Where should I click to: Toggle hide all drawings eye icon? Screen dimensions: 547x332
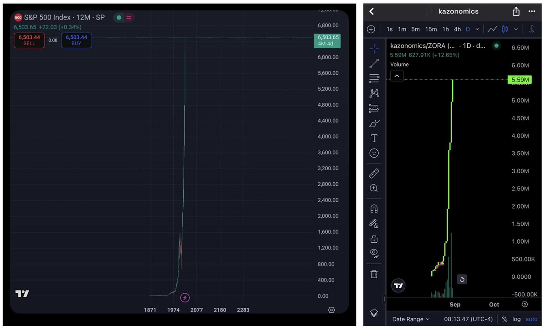click(374, 253)
